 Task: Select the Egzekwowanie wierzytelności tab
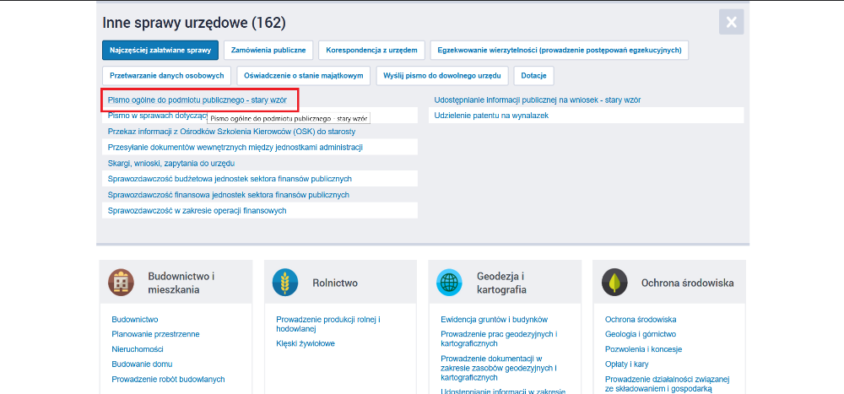[x=559, y=51]
